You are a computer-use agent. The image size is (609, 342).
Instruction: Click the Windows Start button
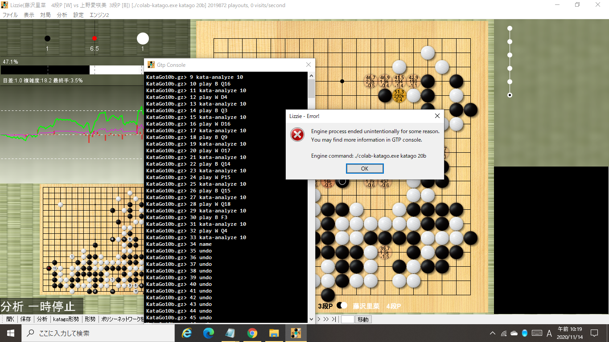(x=11, y=333)
